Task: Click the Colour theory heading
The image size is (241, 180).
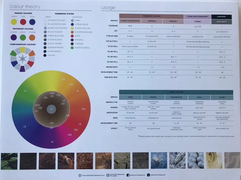Action: (25, 7)
